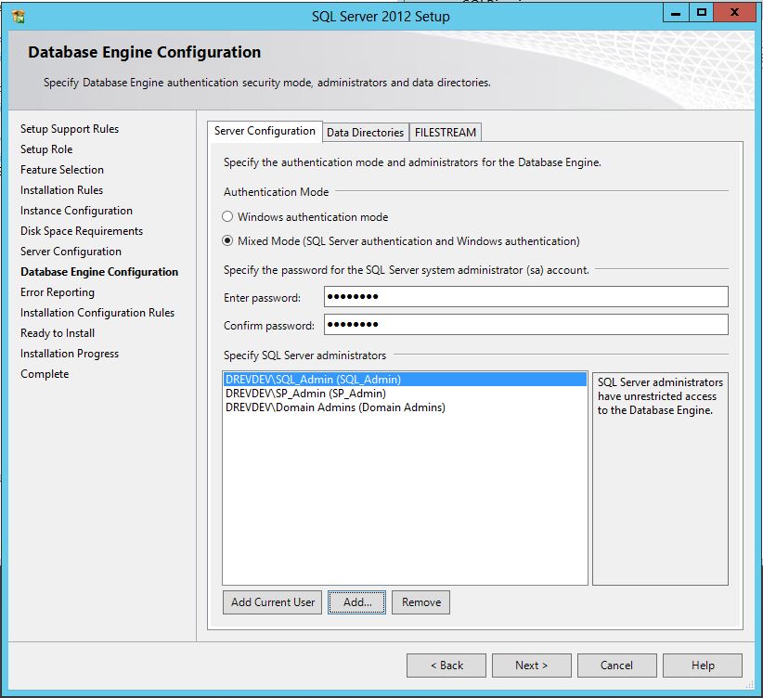This screenshot has height=698, width=763.
Task: Open the FILESTREAM tab
Action: [x=446, y=133]
